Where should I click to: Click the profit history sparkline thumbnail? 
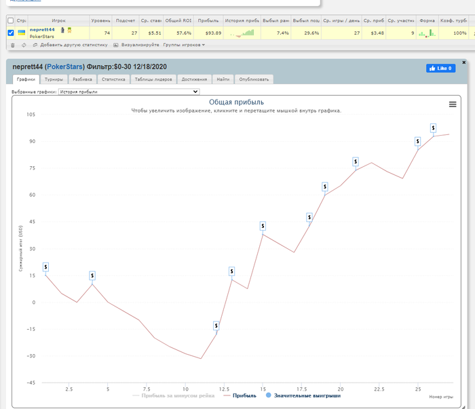point(242,33)
